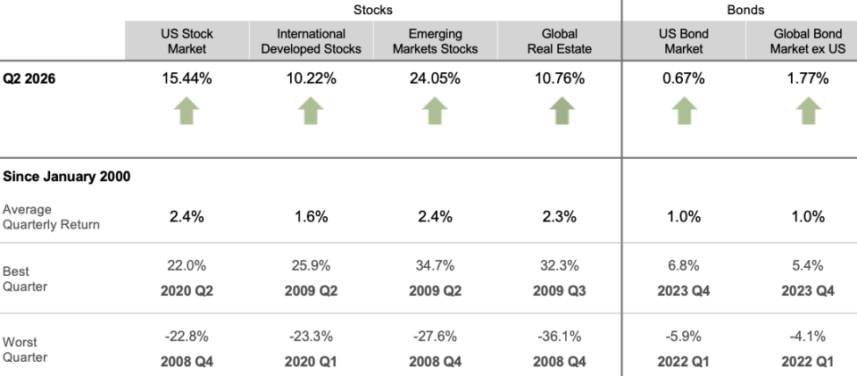Click the darker up arrow under Global Real Estate
Screen dimensions: 857x376
[x=562, y=111]
